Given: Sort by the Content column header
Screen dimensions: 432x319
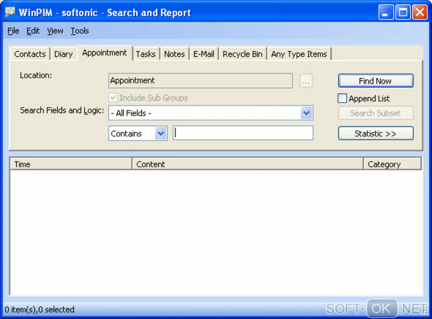Looking at the screenshot, I should pyautogui.click(x=248, y=164).
